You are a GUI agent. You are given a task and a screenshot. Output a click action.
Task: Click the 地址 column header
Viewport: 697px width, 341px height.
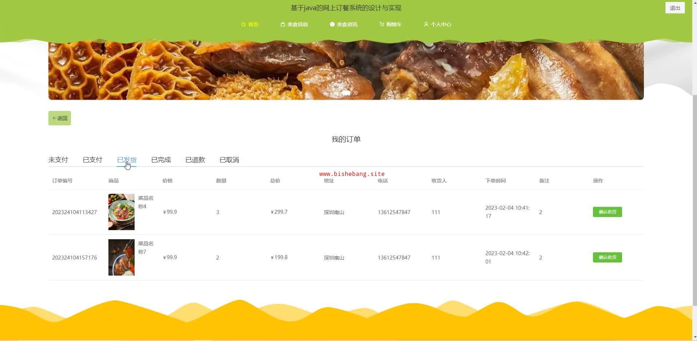tap(329, 181)
